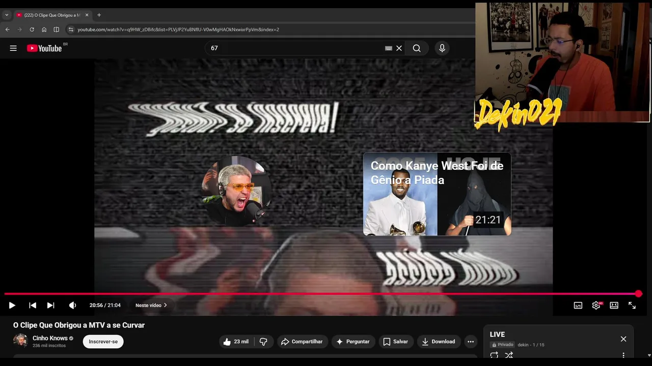Like the video showing 23 mil
Image resolution: width=652 pixels, height=366 pixels.
coord(236,342)
